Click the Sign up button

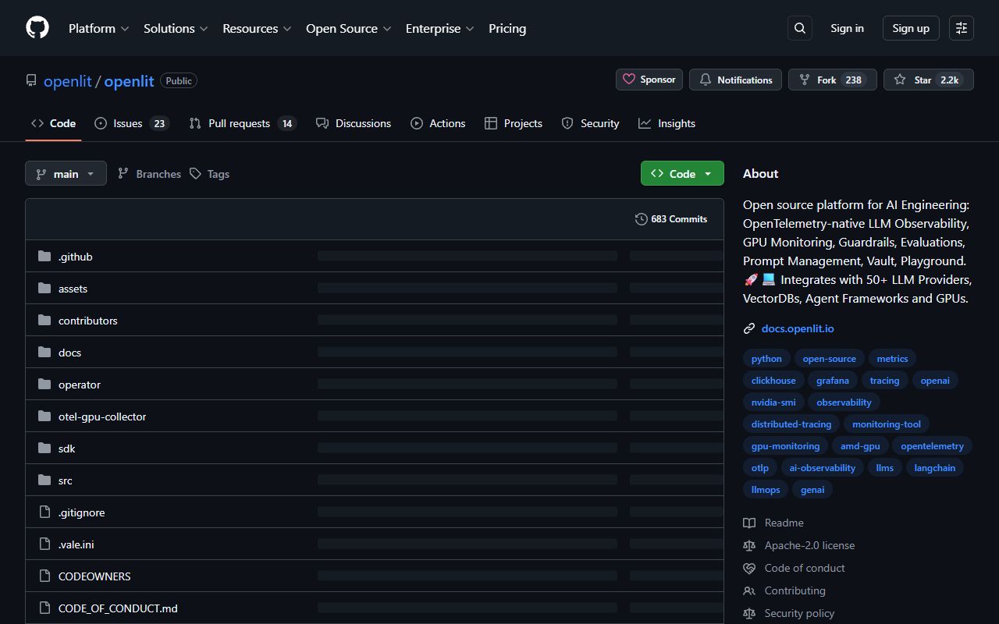click(x=910, y=27)
